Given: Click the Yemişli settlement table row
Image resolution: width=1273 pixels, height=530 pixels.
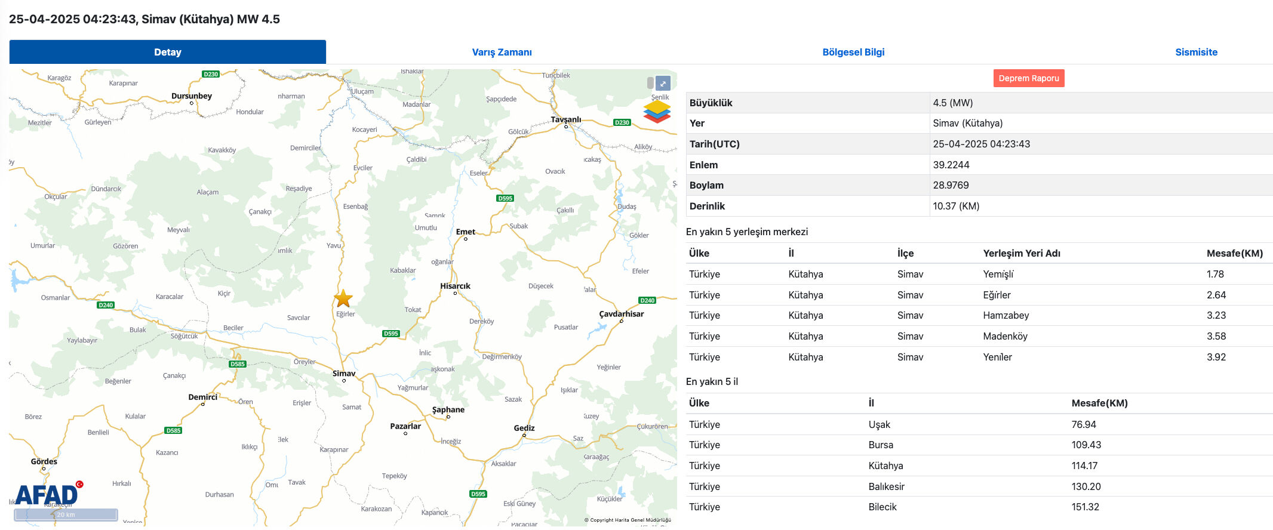Looking at the screenshot, I should (979, 274).
